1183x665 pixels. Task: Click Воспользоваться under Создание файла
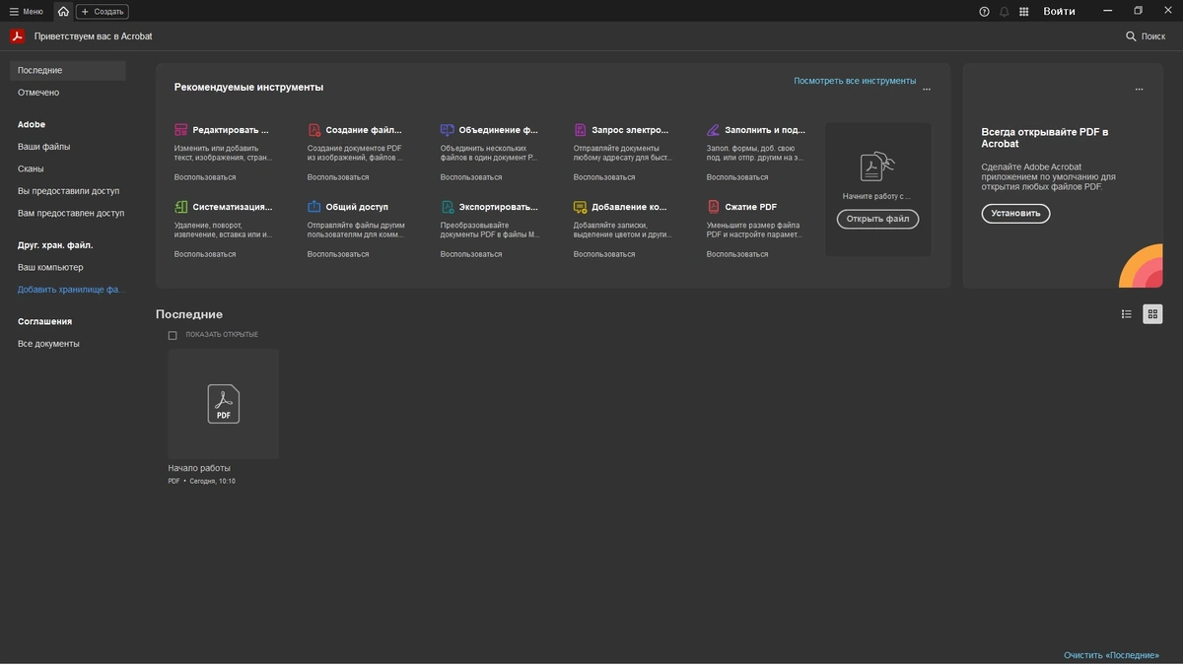[x=338, y=177]
